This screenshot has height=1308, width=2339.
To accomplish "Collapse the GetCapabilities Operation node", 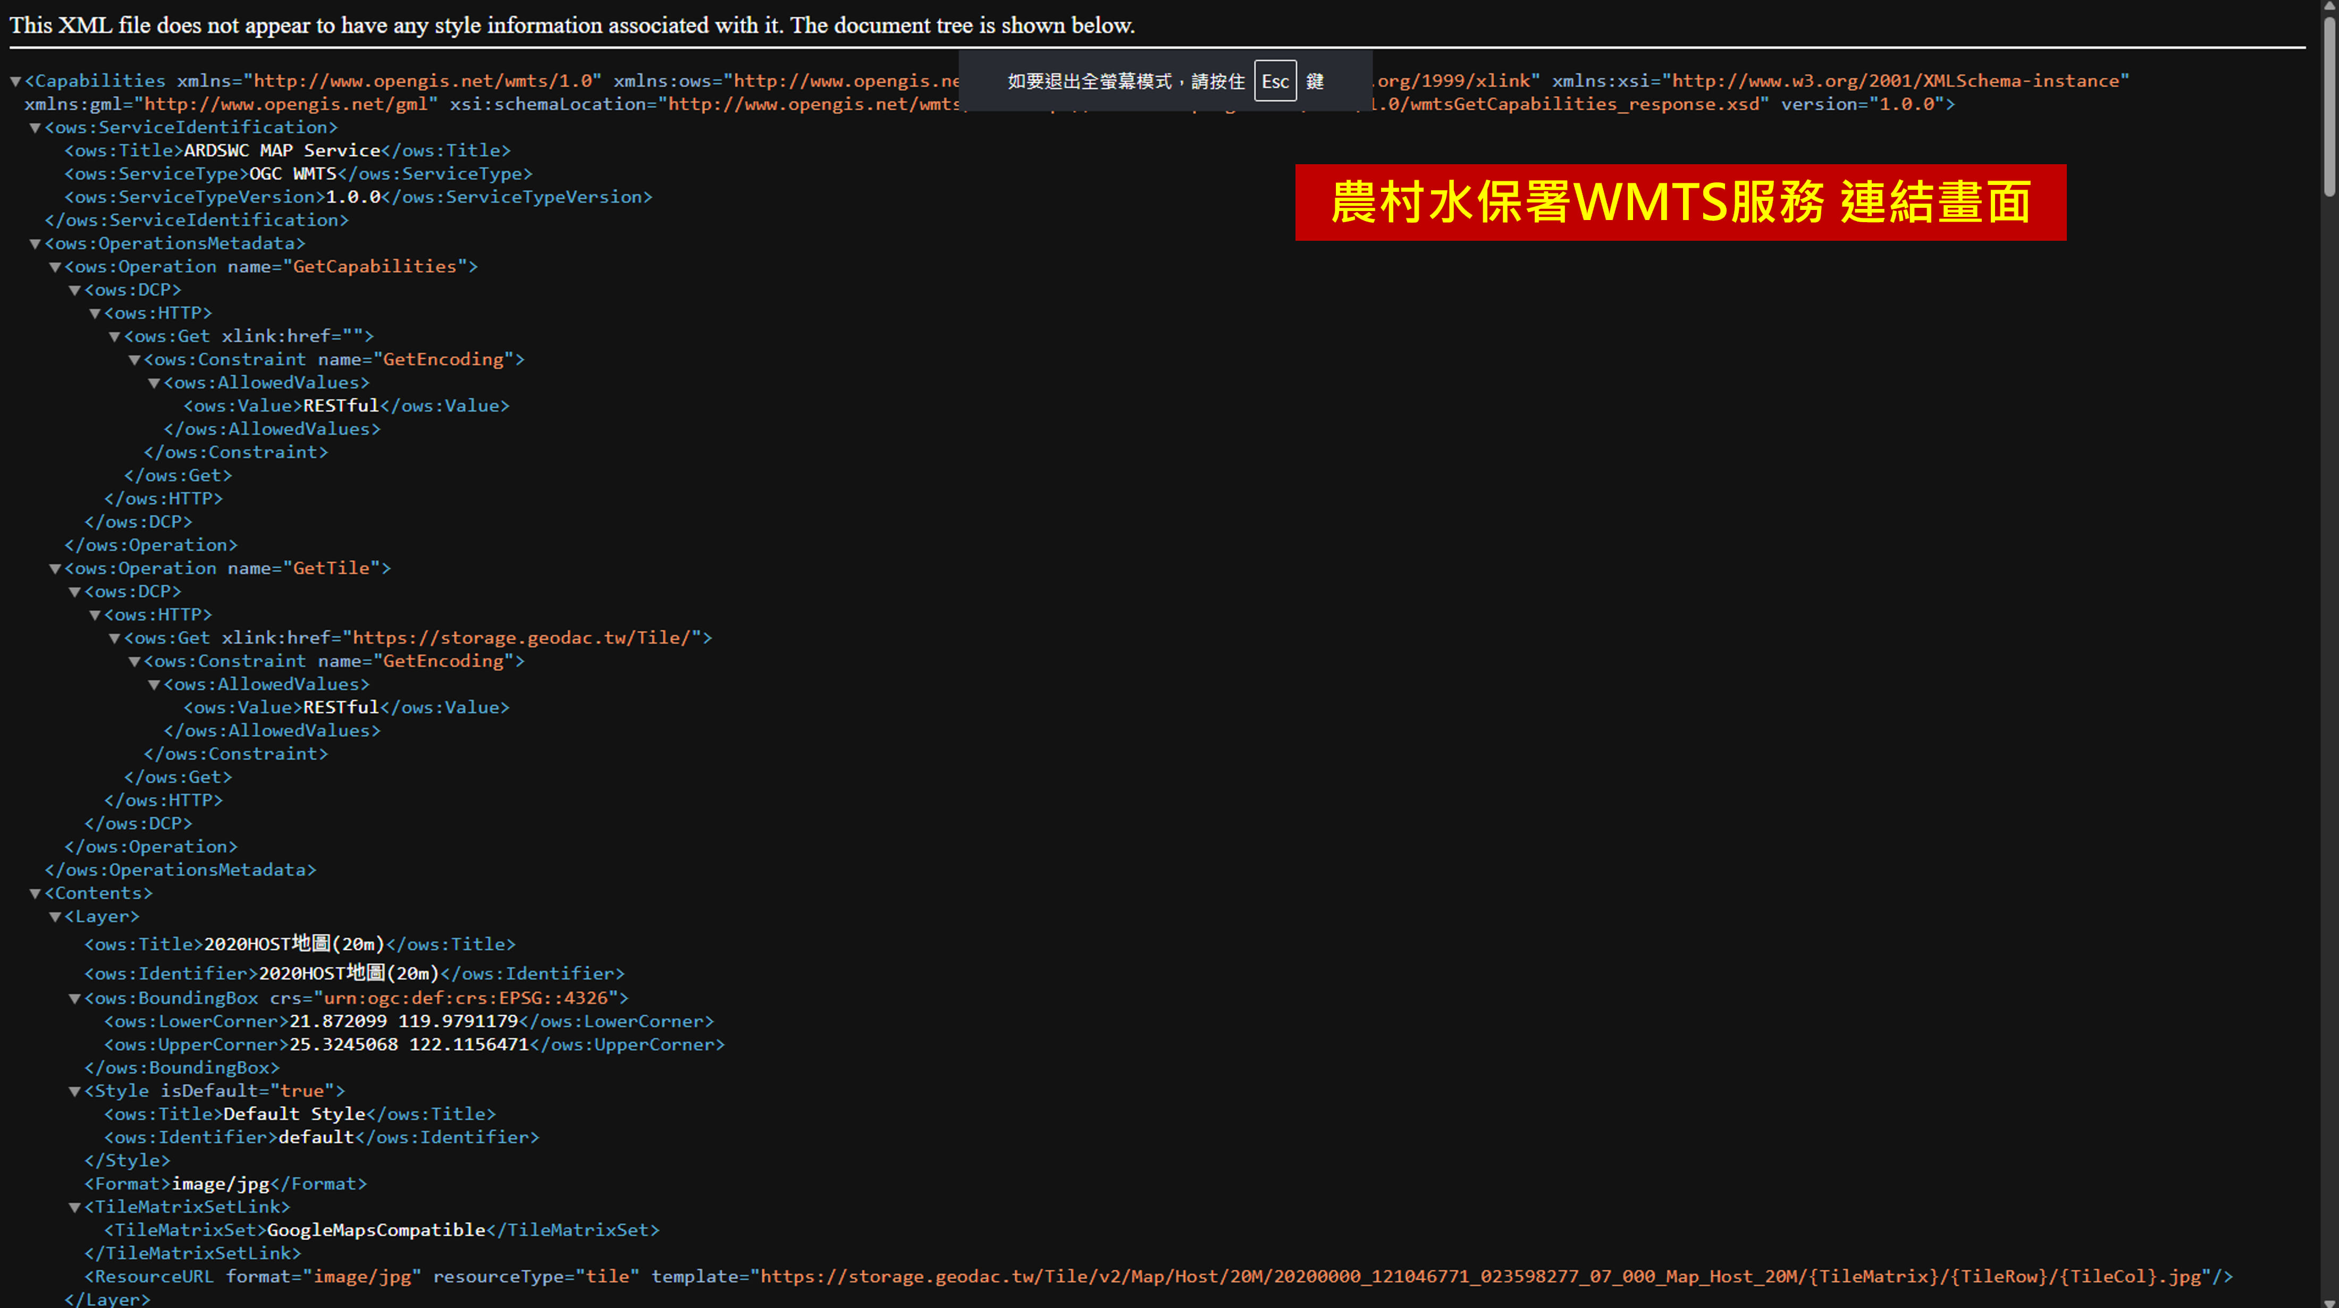I will (55, 267).
